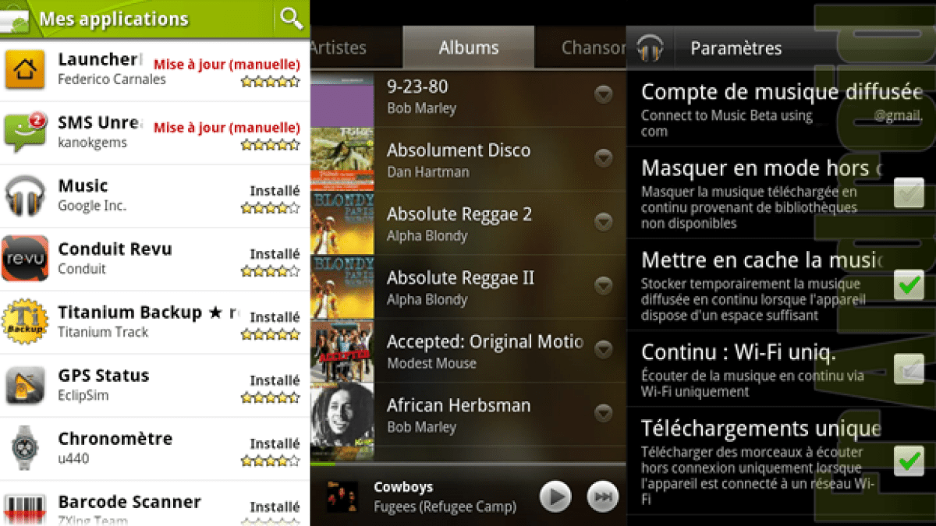Image resolution: width=936 pixels, height=526 pixels.
Task: Click the play button for Cowboys
Action: pyautogui.click(x=555, y=496)
